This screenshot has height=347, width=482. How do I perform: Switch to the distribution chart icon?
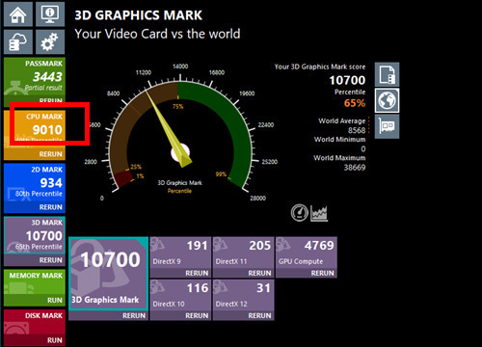coord(319,213)
